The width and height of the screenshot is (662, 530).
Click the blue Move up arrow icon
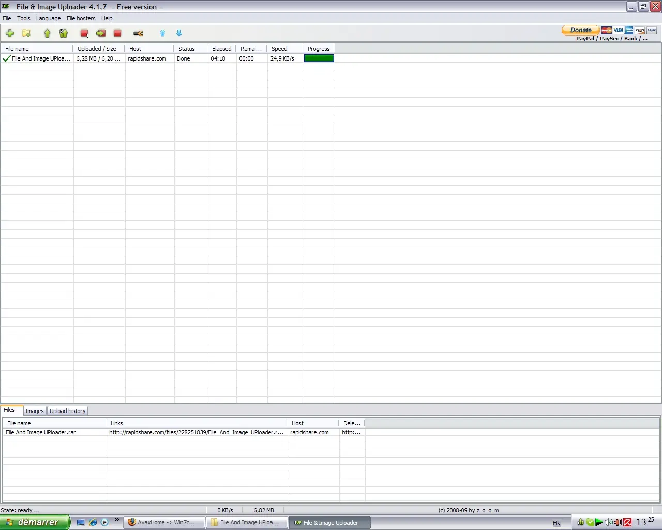[162, 33]
